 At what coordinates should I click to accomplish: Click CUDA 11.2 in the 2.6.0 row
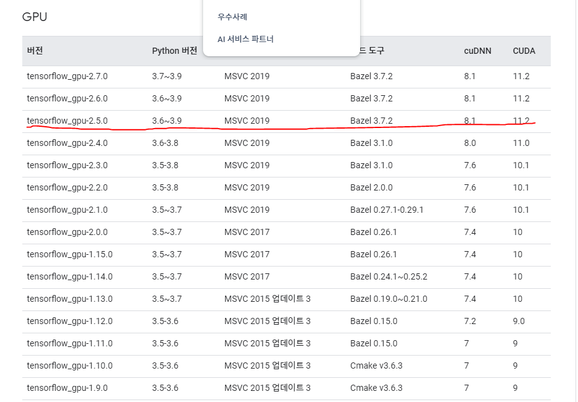point(521,99)
